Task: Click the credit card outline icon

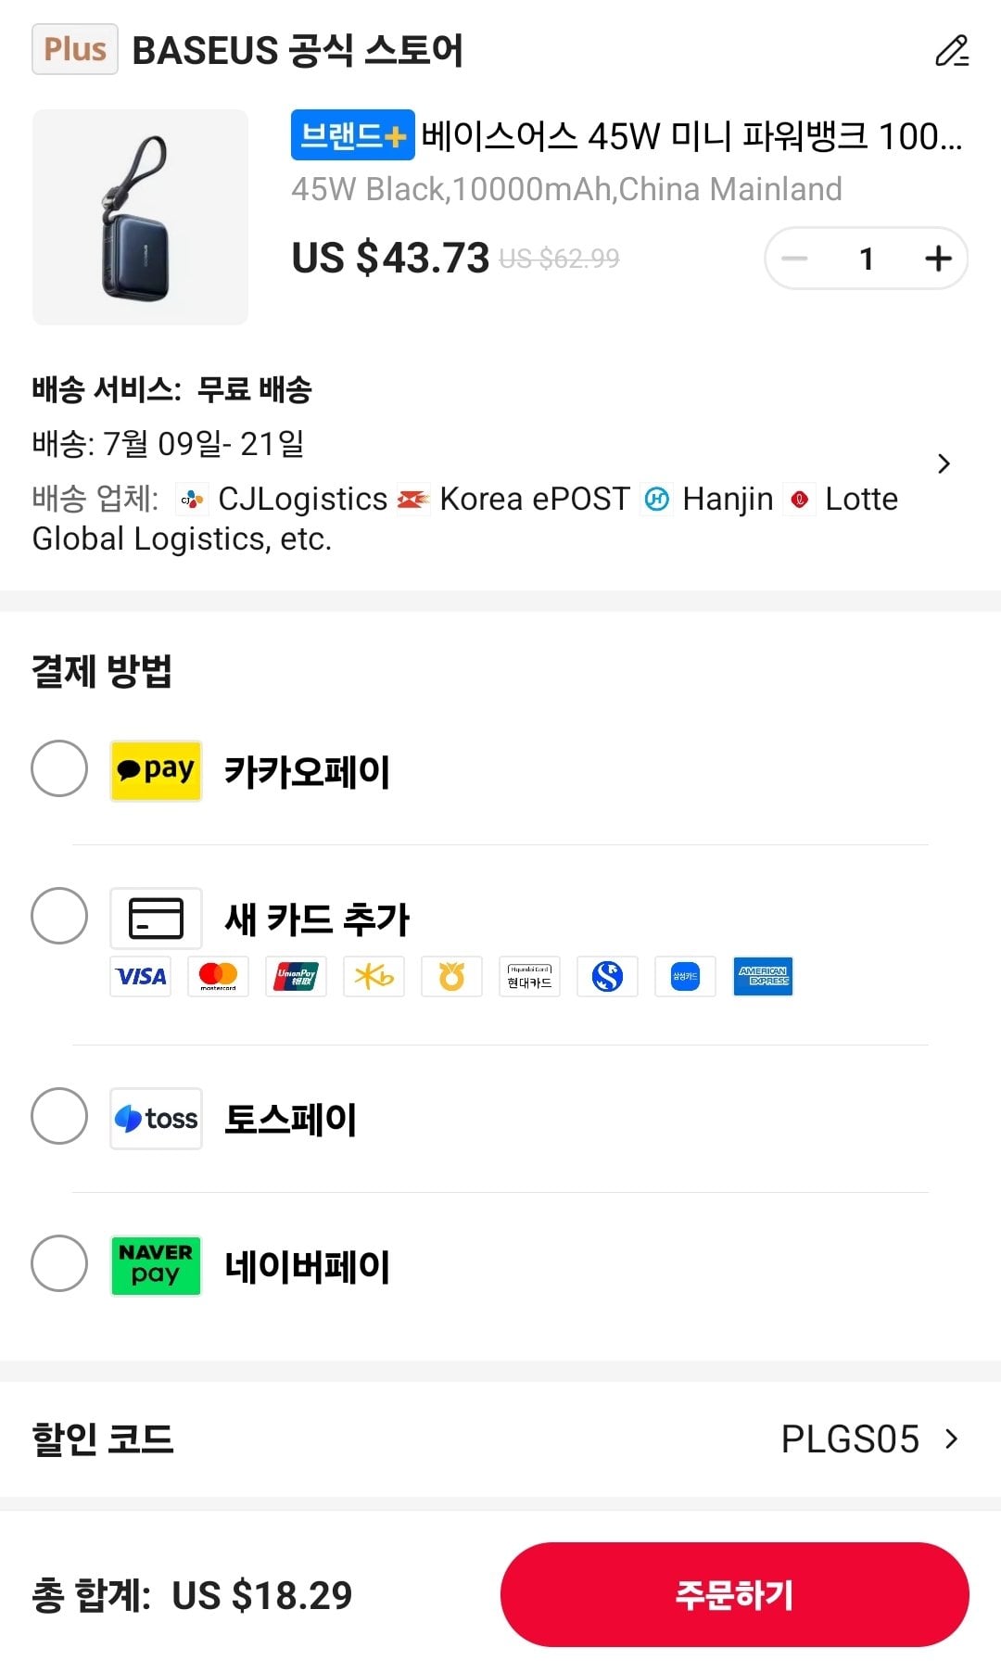Action: coord(156,918)
